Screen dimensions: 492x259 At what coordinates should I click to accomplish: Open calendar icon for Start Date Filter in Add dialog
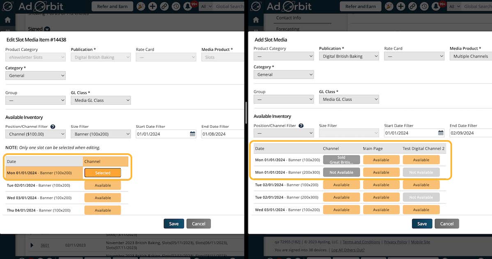pyautogui.click(x=441, y=133)
